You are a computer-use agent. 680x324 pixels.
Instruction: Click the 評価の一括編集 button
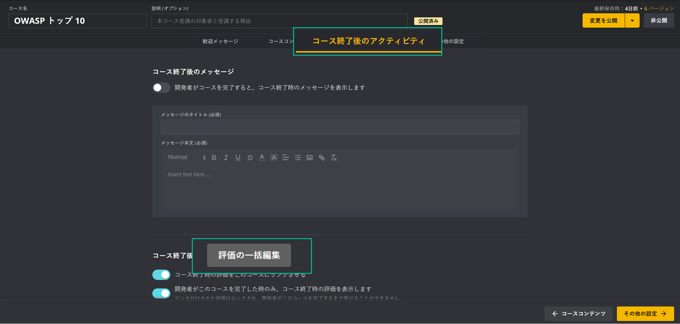(249, 255)
